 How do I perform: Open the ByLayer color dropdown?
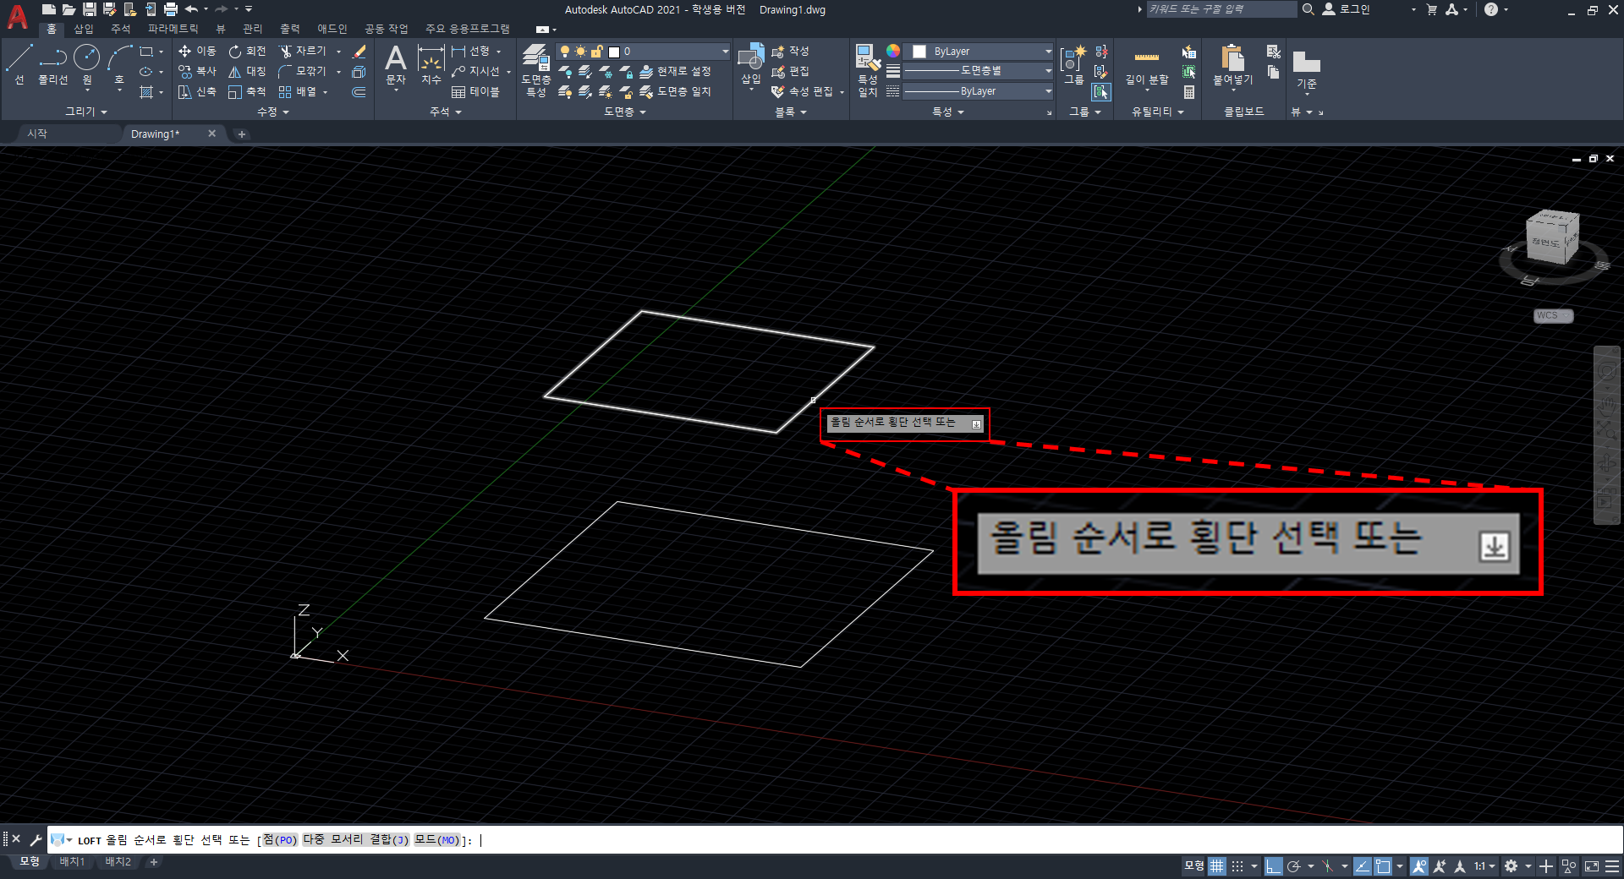pos(979,52)
